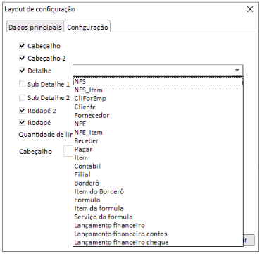Choose NFS_Item from the dropdown list

(158, 90)
